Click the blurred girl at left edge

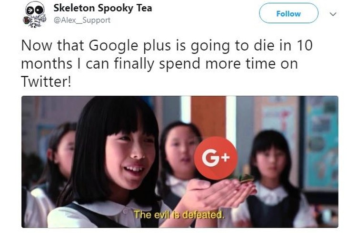pos(58,164)
